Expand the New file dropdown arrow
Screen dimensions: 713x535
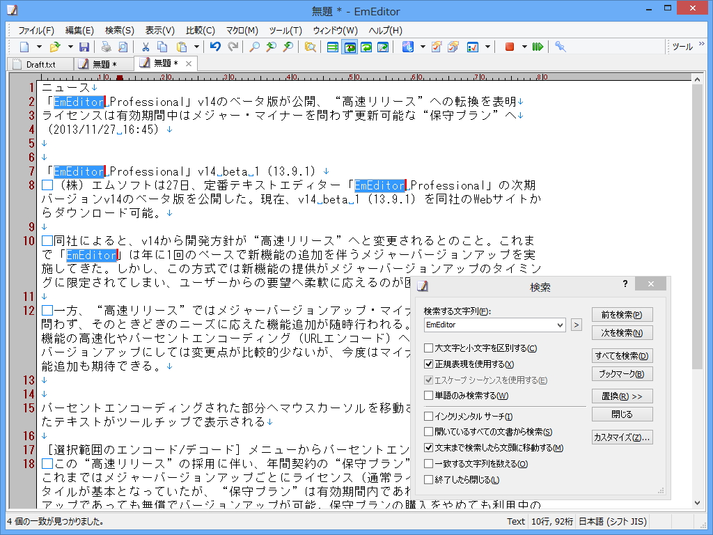[39, 47]
